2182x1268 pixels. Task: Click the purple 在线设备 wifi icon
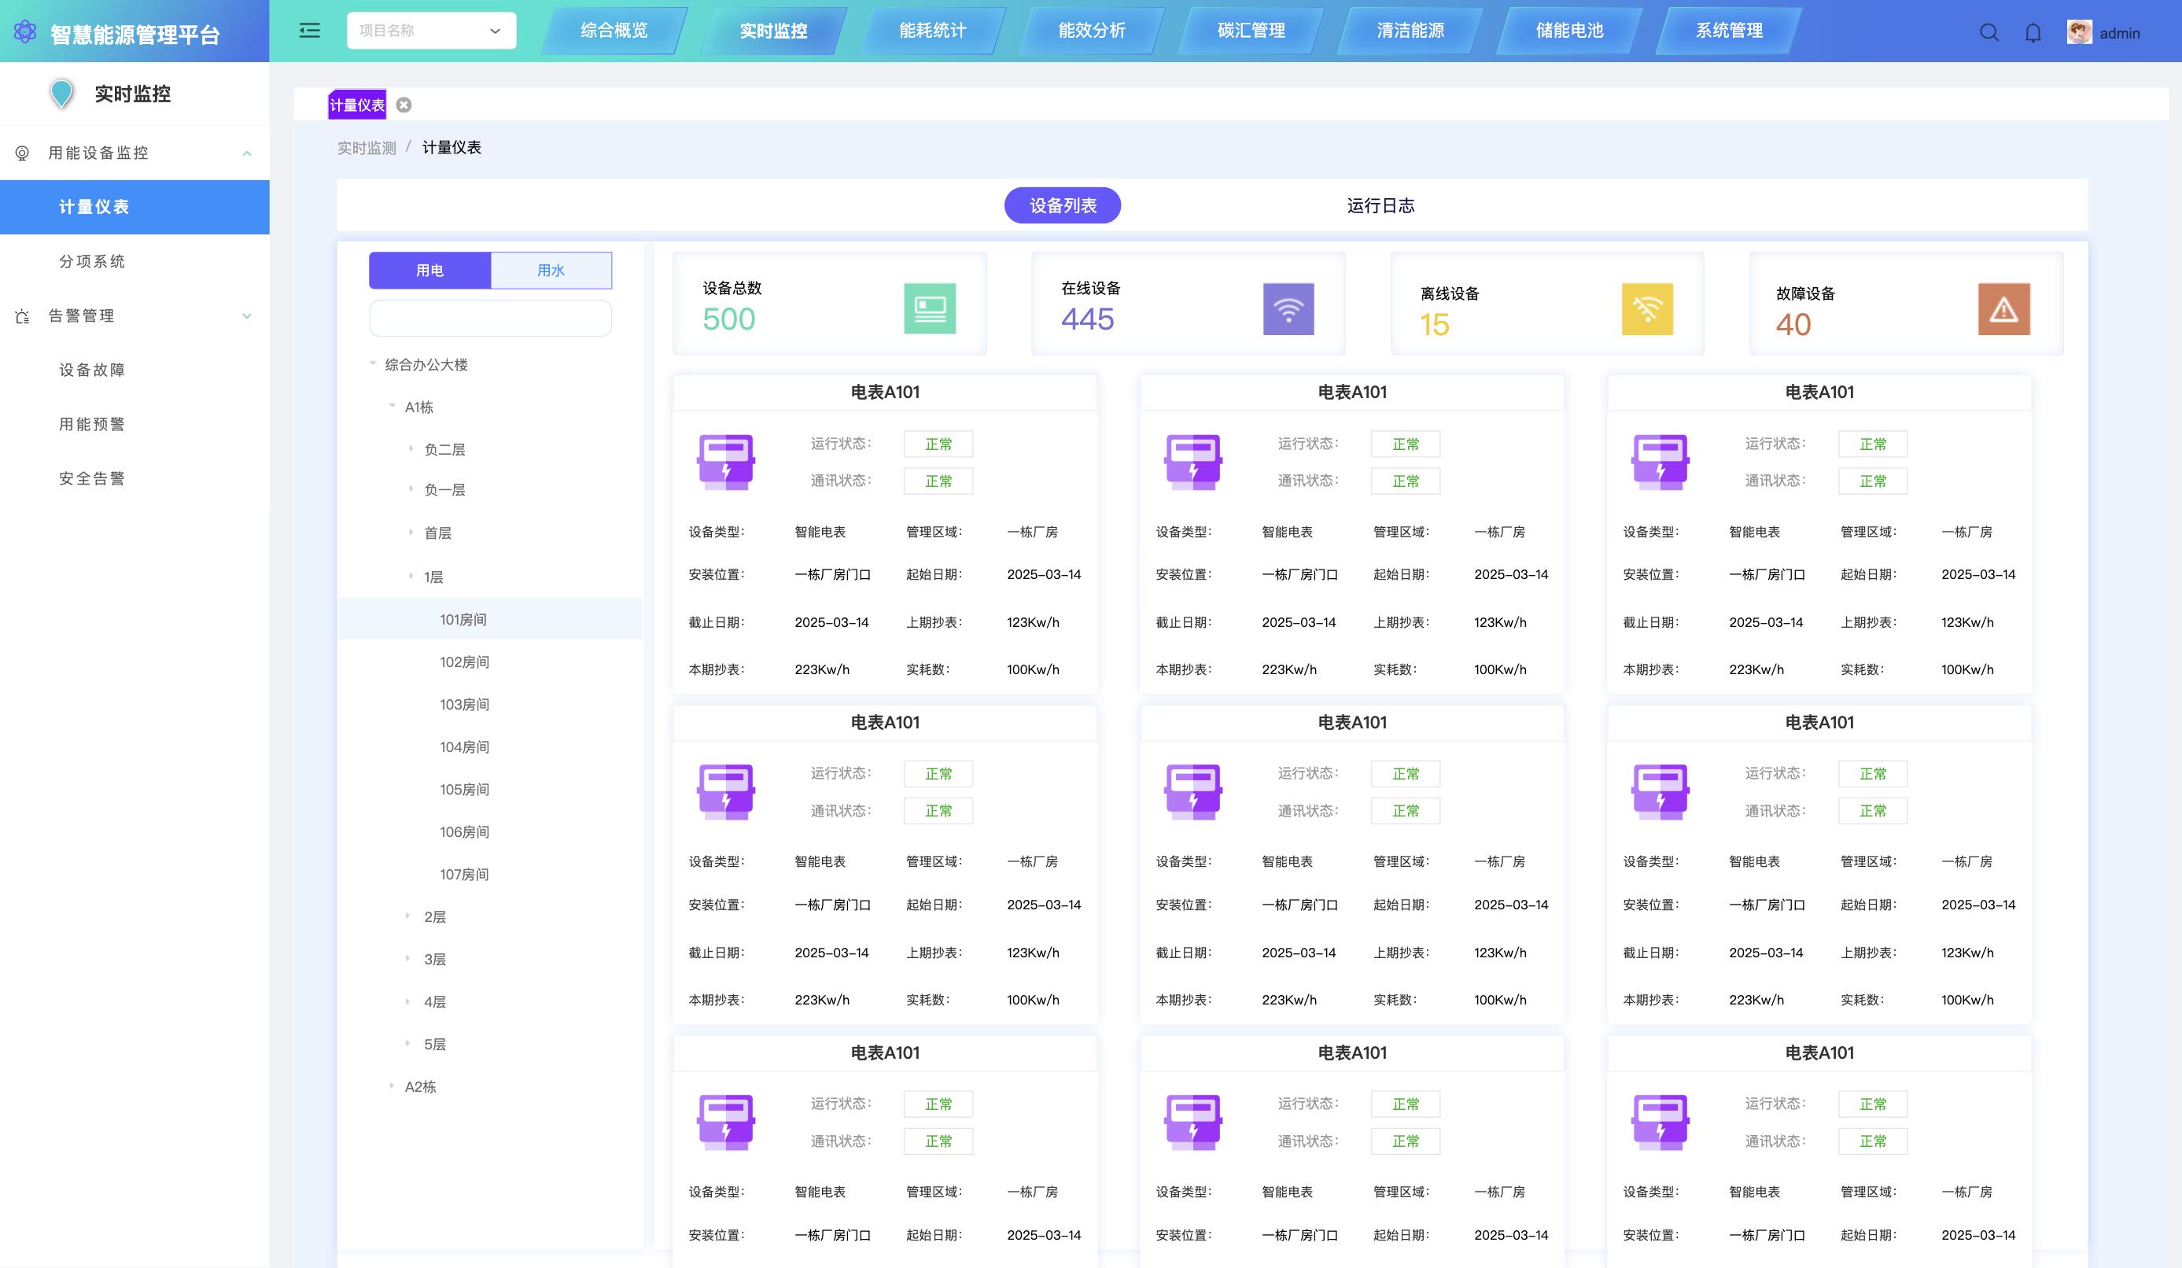tap(1288, 308)
